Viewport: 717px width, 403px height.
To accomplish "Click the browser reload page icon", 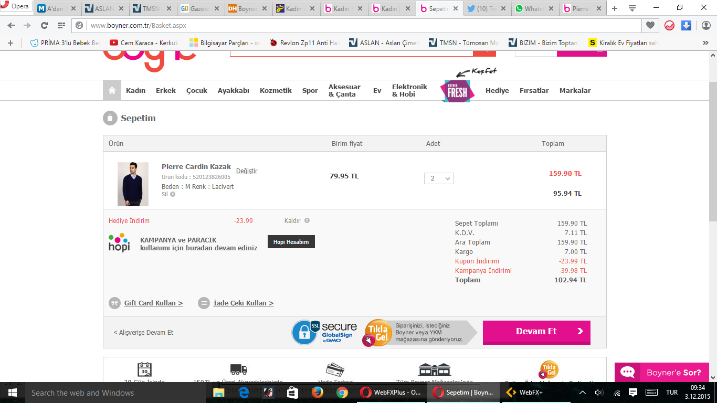I will coord(44,25).
